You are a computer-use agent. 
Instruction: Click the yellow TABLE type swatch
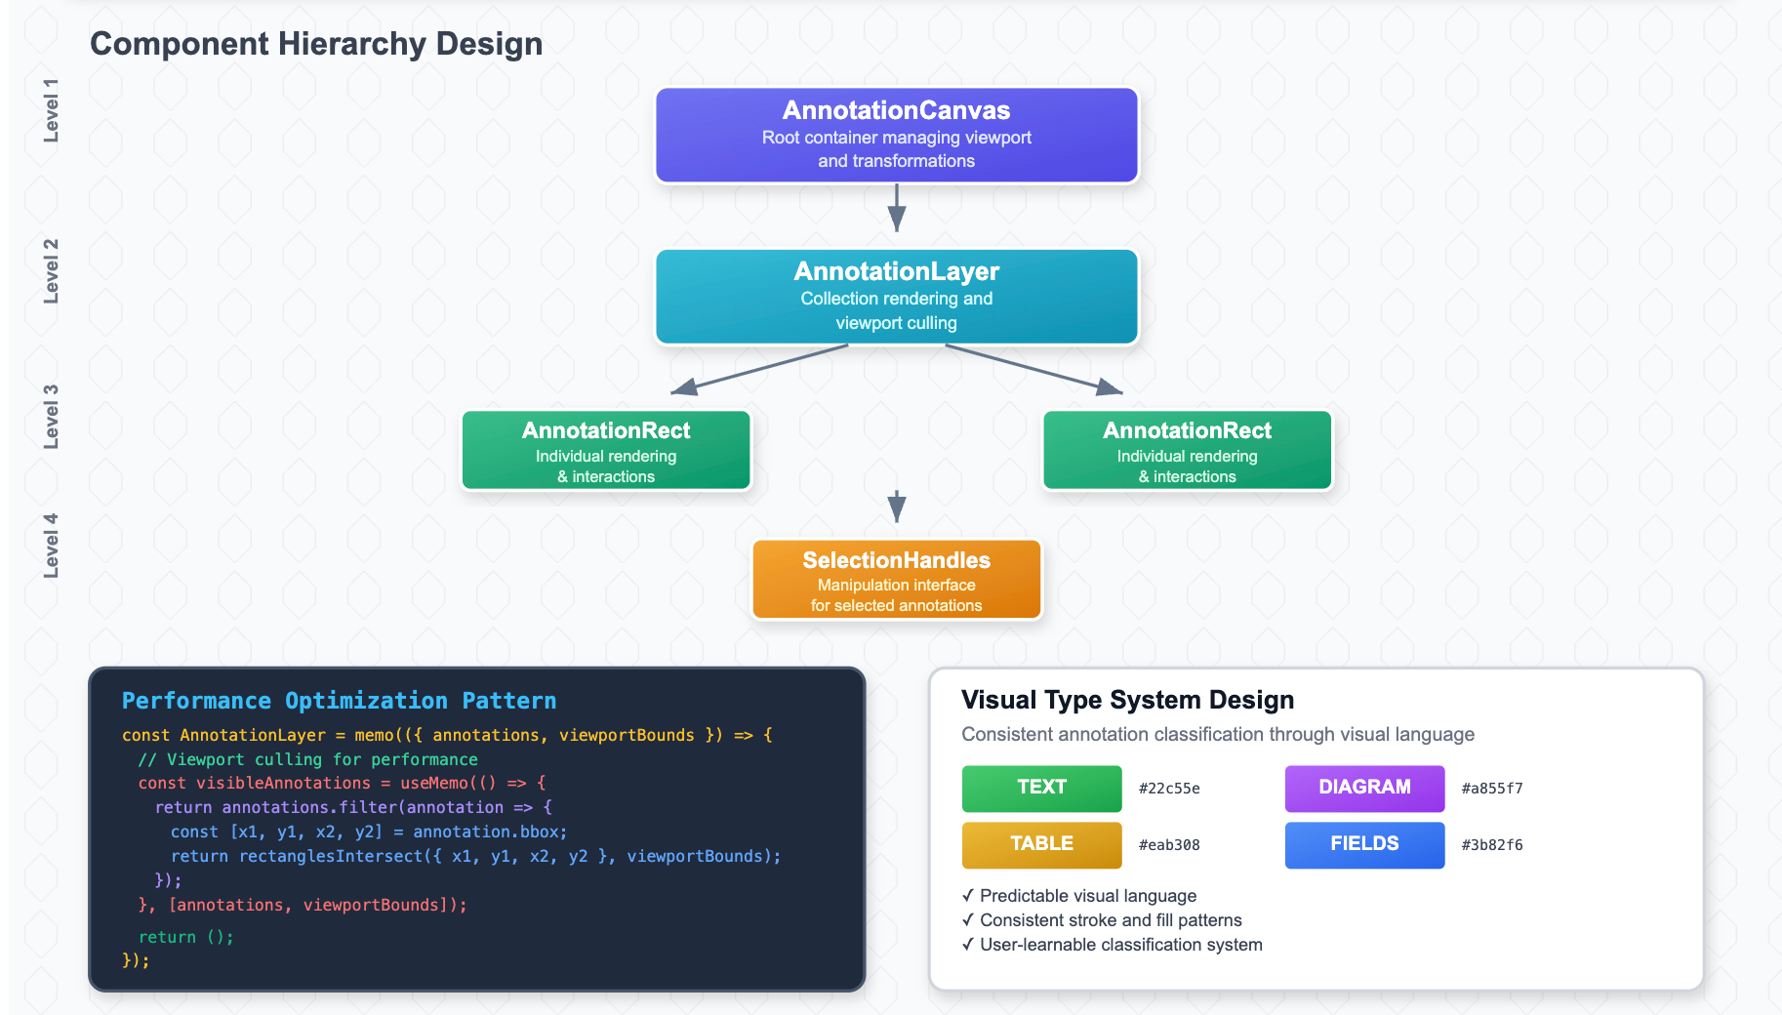tap(1041, 844)
